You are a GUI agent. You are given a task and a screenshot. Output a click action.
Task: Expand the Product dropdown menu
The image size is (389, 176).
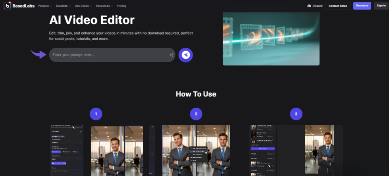45,6
